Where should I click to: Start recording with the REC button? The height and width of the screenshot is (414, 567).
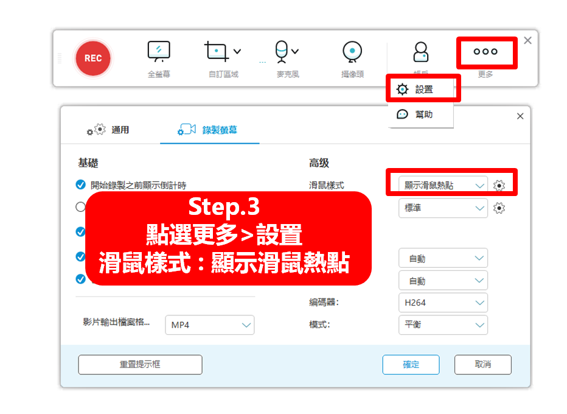click(93, 58)
